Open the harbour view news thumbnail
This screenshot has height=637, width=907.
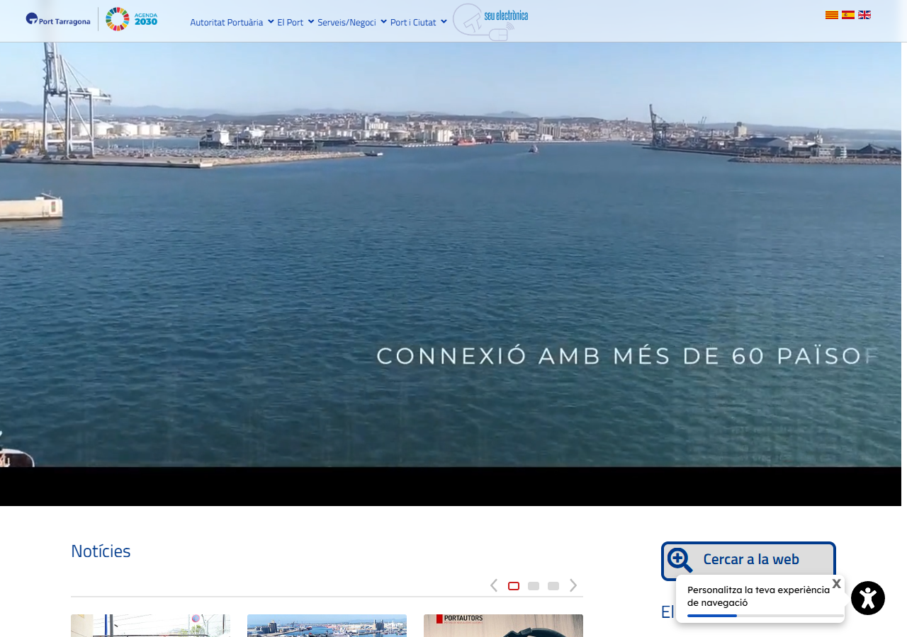(327, 626)
